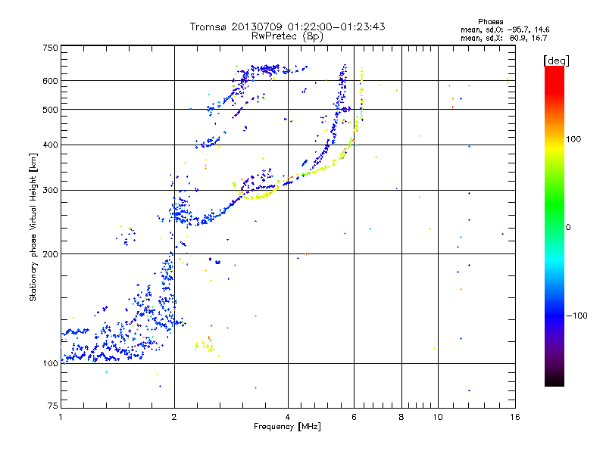Viewport: 606px width, 454px height.
Task: Click the y-axis '600' tick label
Action: coord(51,81)
